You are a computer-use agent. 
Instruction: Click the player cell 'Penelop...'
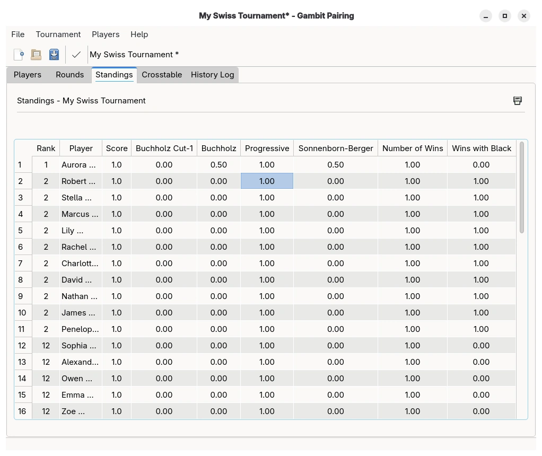tap(81, 329)
